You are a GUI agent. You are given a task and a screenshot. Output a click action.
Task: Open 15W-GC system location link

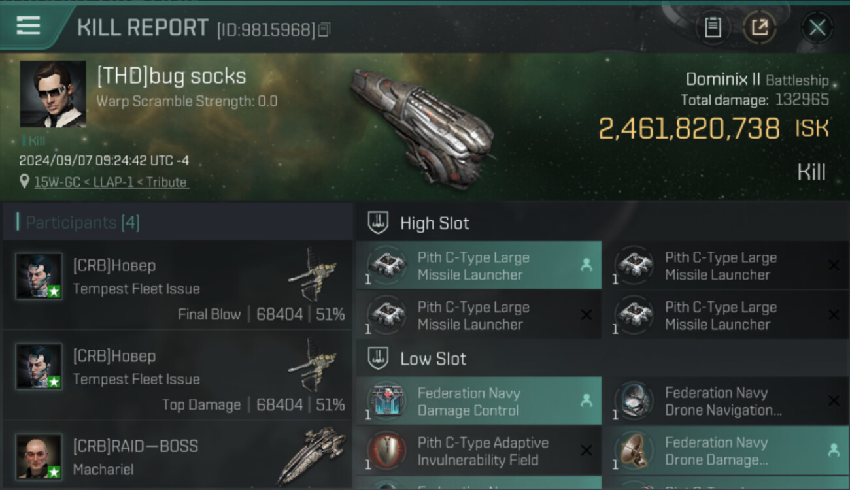point(111,182)
